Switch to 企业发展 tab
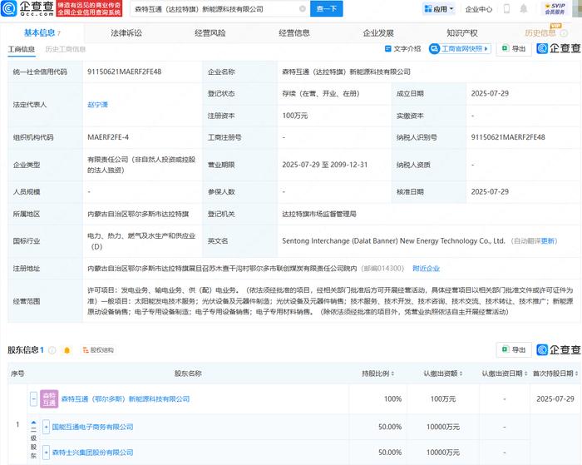 [378, 33]
